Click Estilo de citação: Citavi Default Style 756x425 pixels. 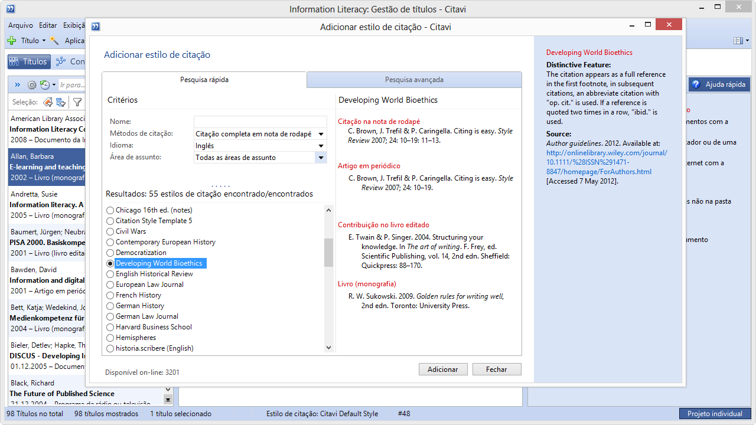(322, 414)
